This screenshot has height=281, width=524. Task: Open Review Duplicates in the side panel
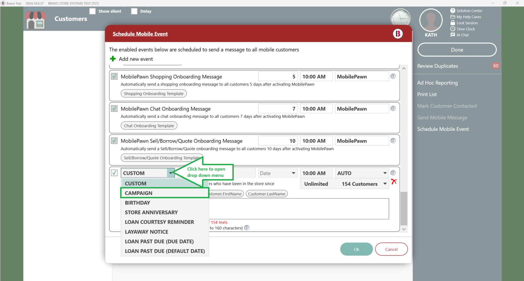(437, 66)
